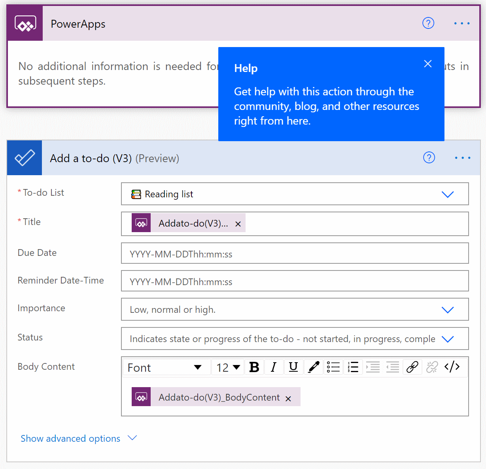Screen dimensions: 486x469
Task: Click the PowerApps trigger icon
Action: [x=25, y=24]
